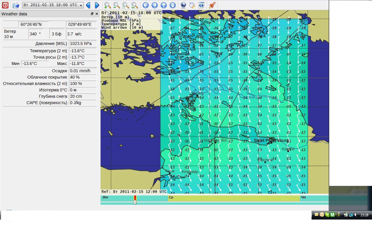Click the battery power plug tray icon
Screen dimensions: 372x232
(346, 215)
